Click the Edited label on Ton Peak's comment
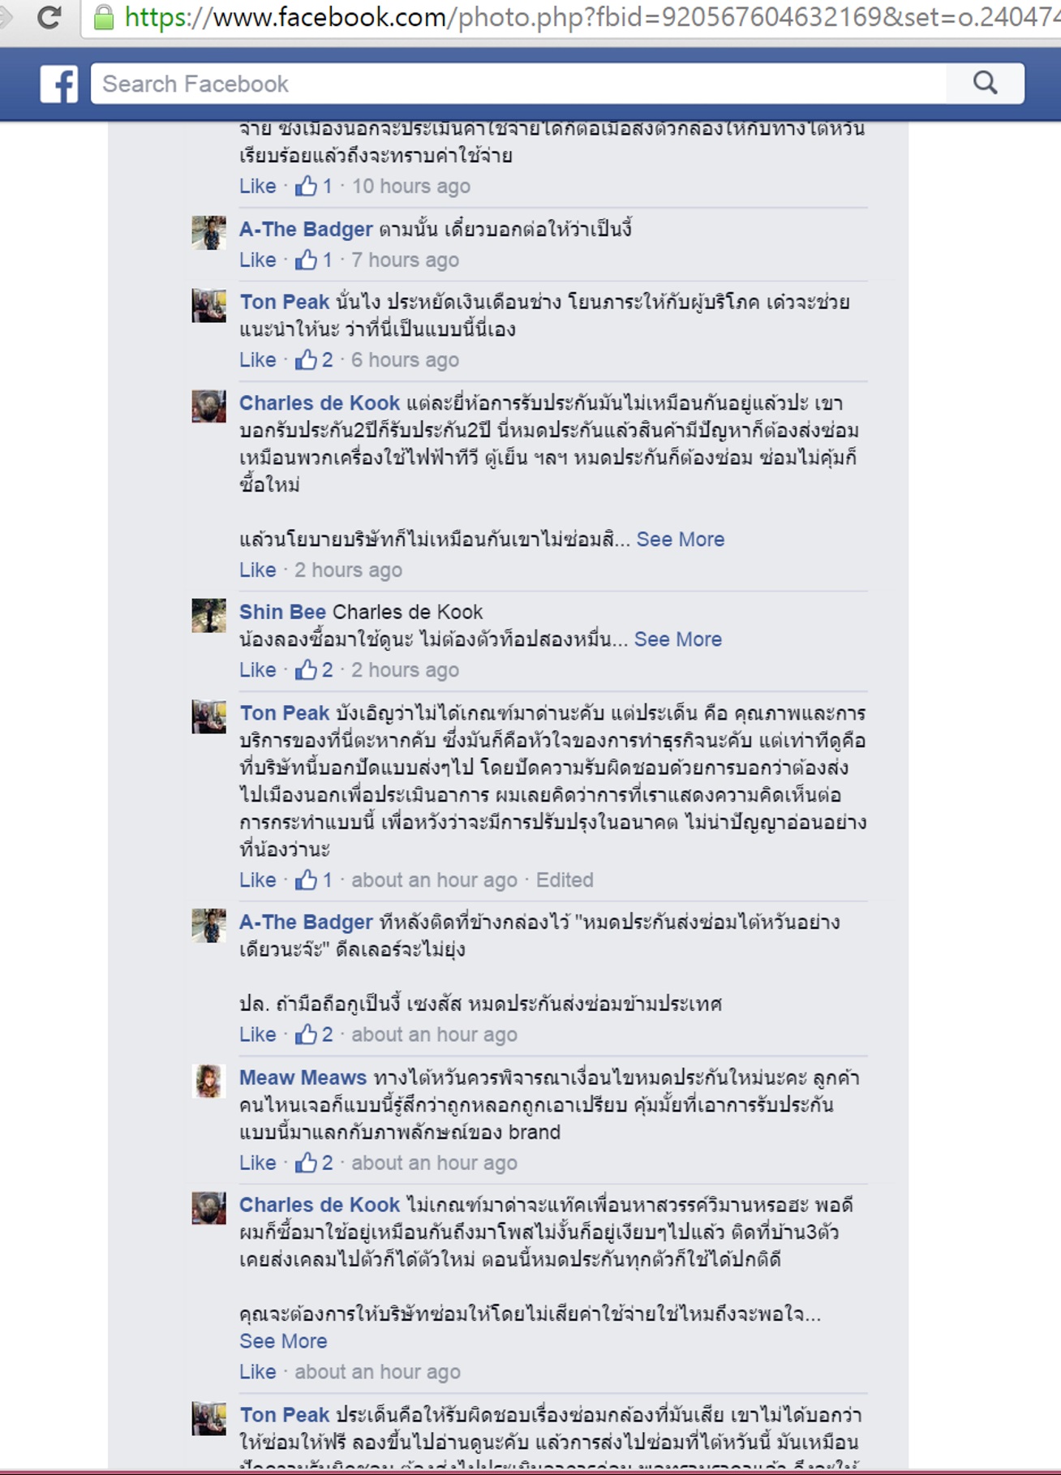The width and height of the screenshot is (1061, 1475). tap(565, 880)
